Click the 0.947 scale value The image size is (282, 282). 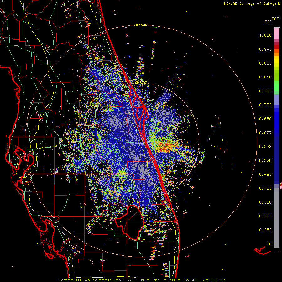(265, 49)
